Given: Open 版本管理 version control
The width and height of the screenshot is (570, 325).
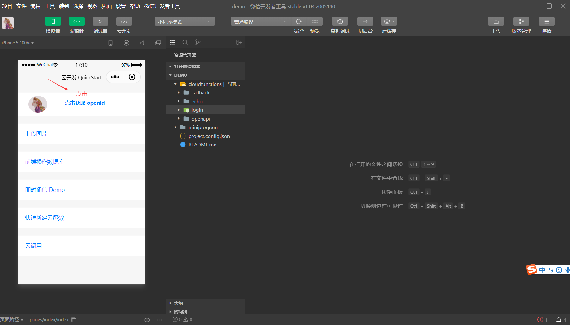Looking at the screenshot, I should click(521, 21).
